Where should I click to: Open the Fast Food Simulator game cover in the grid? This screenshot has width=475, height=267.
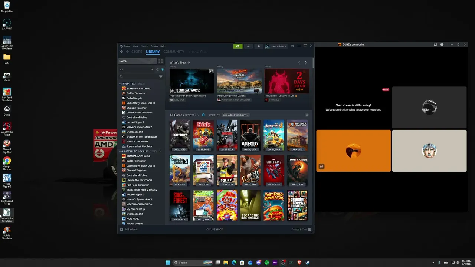pyautogui.click(x=274, y=206)
